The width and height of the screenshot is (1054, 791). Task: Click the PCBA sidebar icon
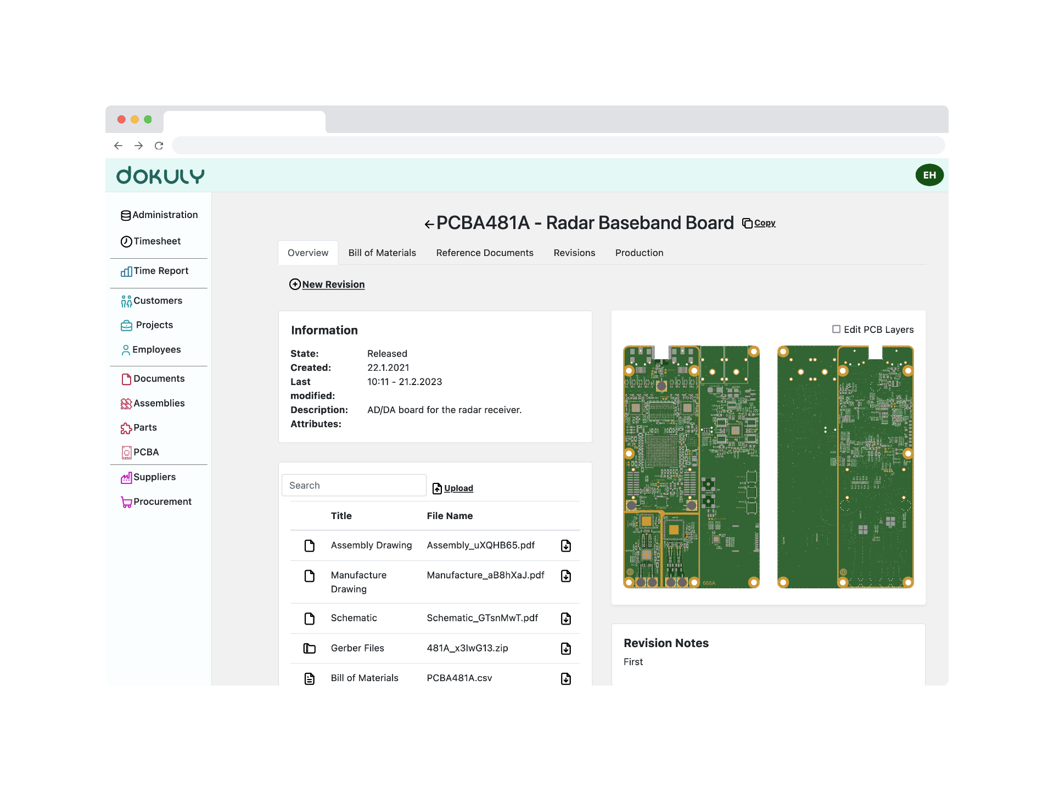pos(127,452)
